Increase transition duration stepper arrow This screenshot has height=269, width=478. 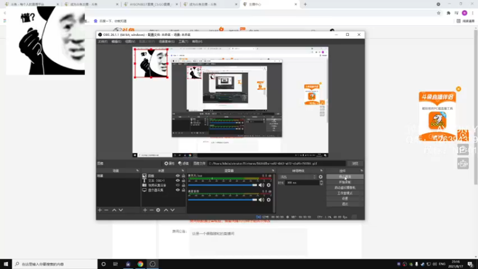tap(321, 182)
